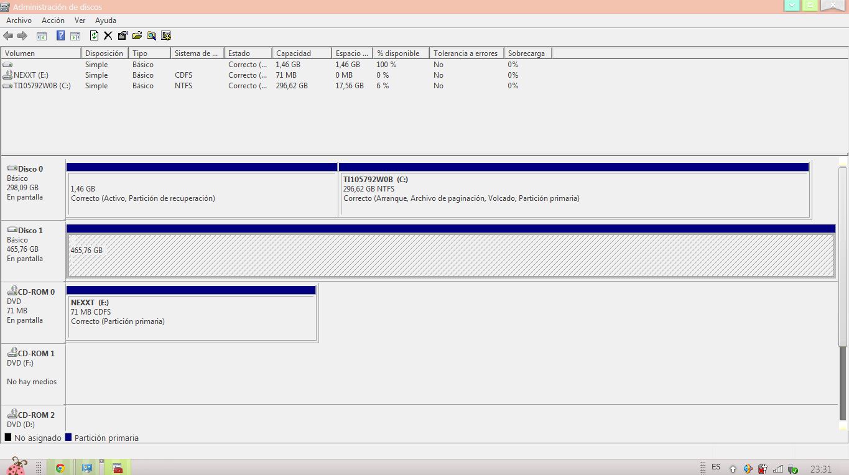Click the Open folder toolbar icon
This screenshot has width=849, height=475.
point(137,35)
